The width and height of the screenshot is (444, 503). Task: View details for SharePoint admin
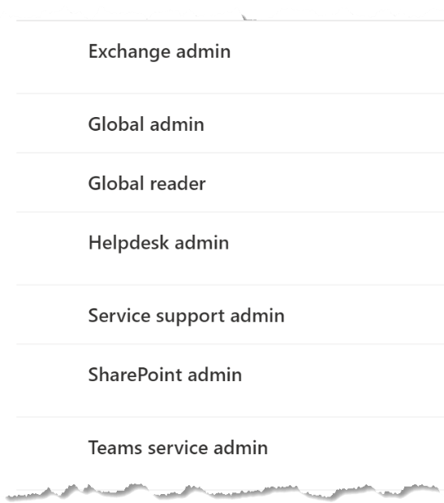(x=165, y=375)
